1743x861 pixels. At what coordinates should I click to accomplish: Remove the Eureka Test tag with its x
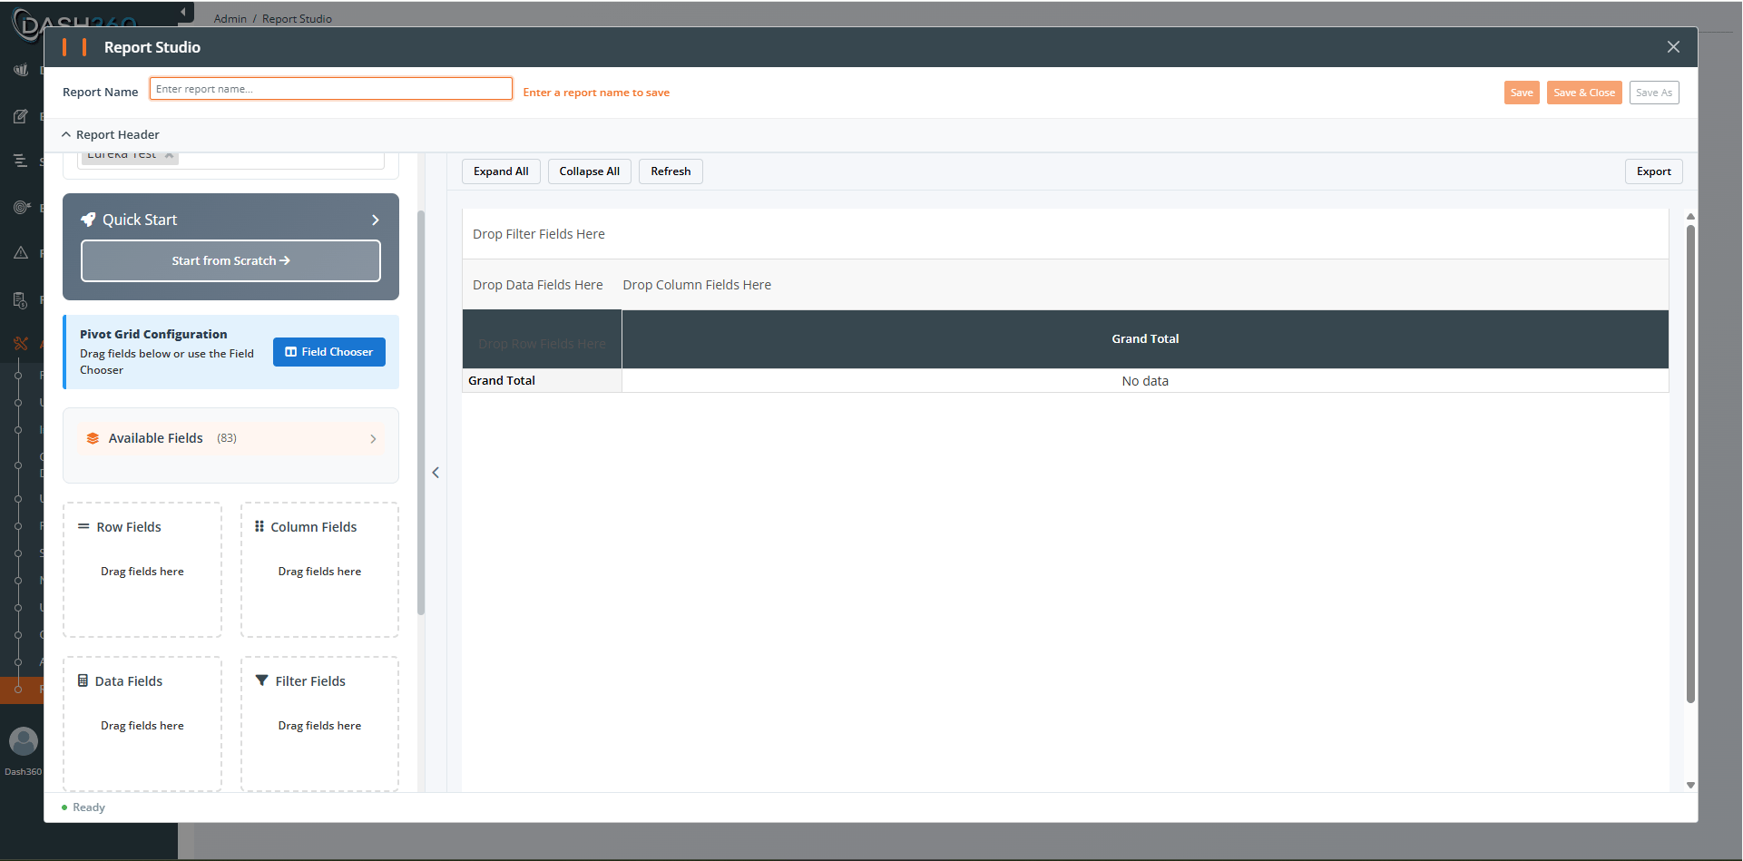pyautogui.click(x=169, y=155)
